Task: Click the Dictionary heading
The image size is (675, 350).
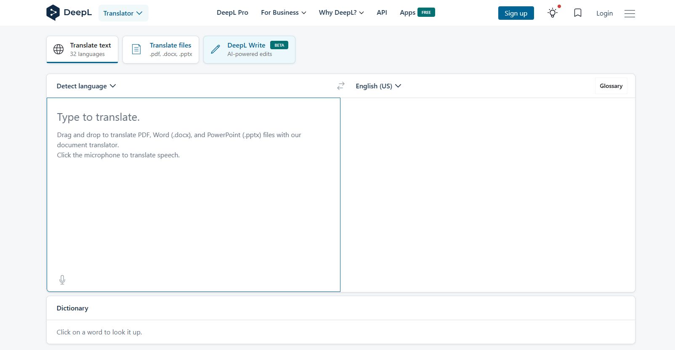Action: 72,308
